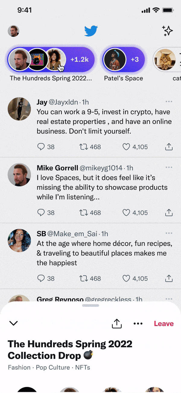Viewport: 181px width, 393px height.
Task: Reply to Jay's tweet
Action: (x=41, y=147)
